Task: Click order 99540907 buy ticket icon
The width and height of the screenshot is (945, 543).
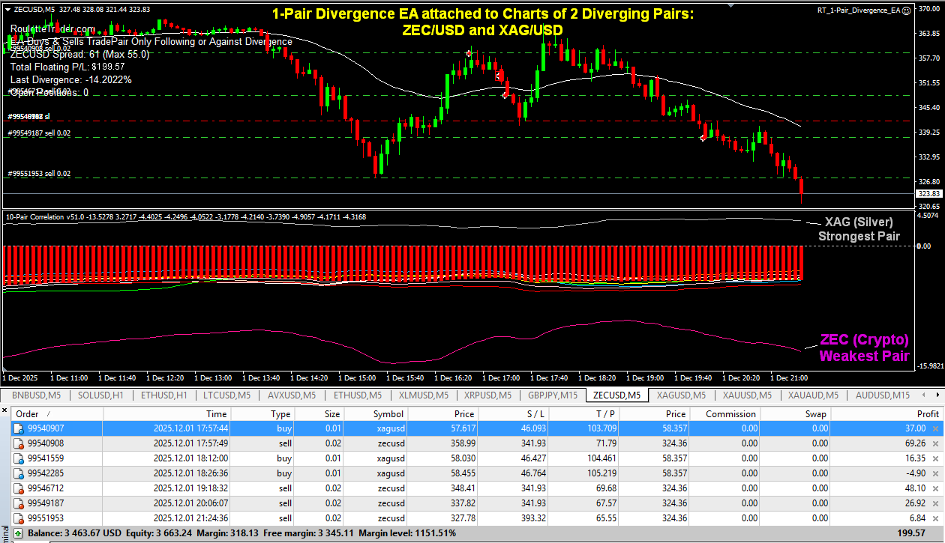Action: [x=18, y=428]
